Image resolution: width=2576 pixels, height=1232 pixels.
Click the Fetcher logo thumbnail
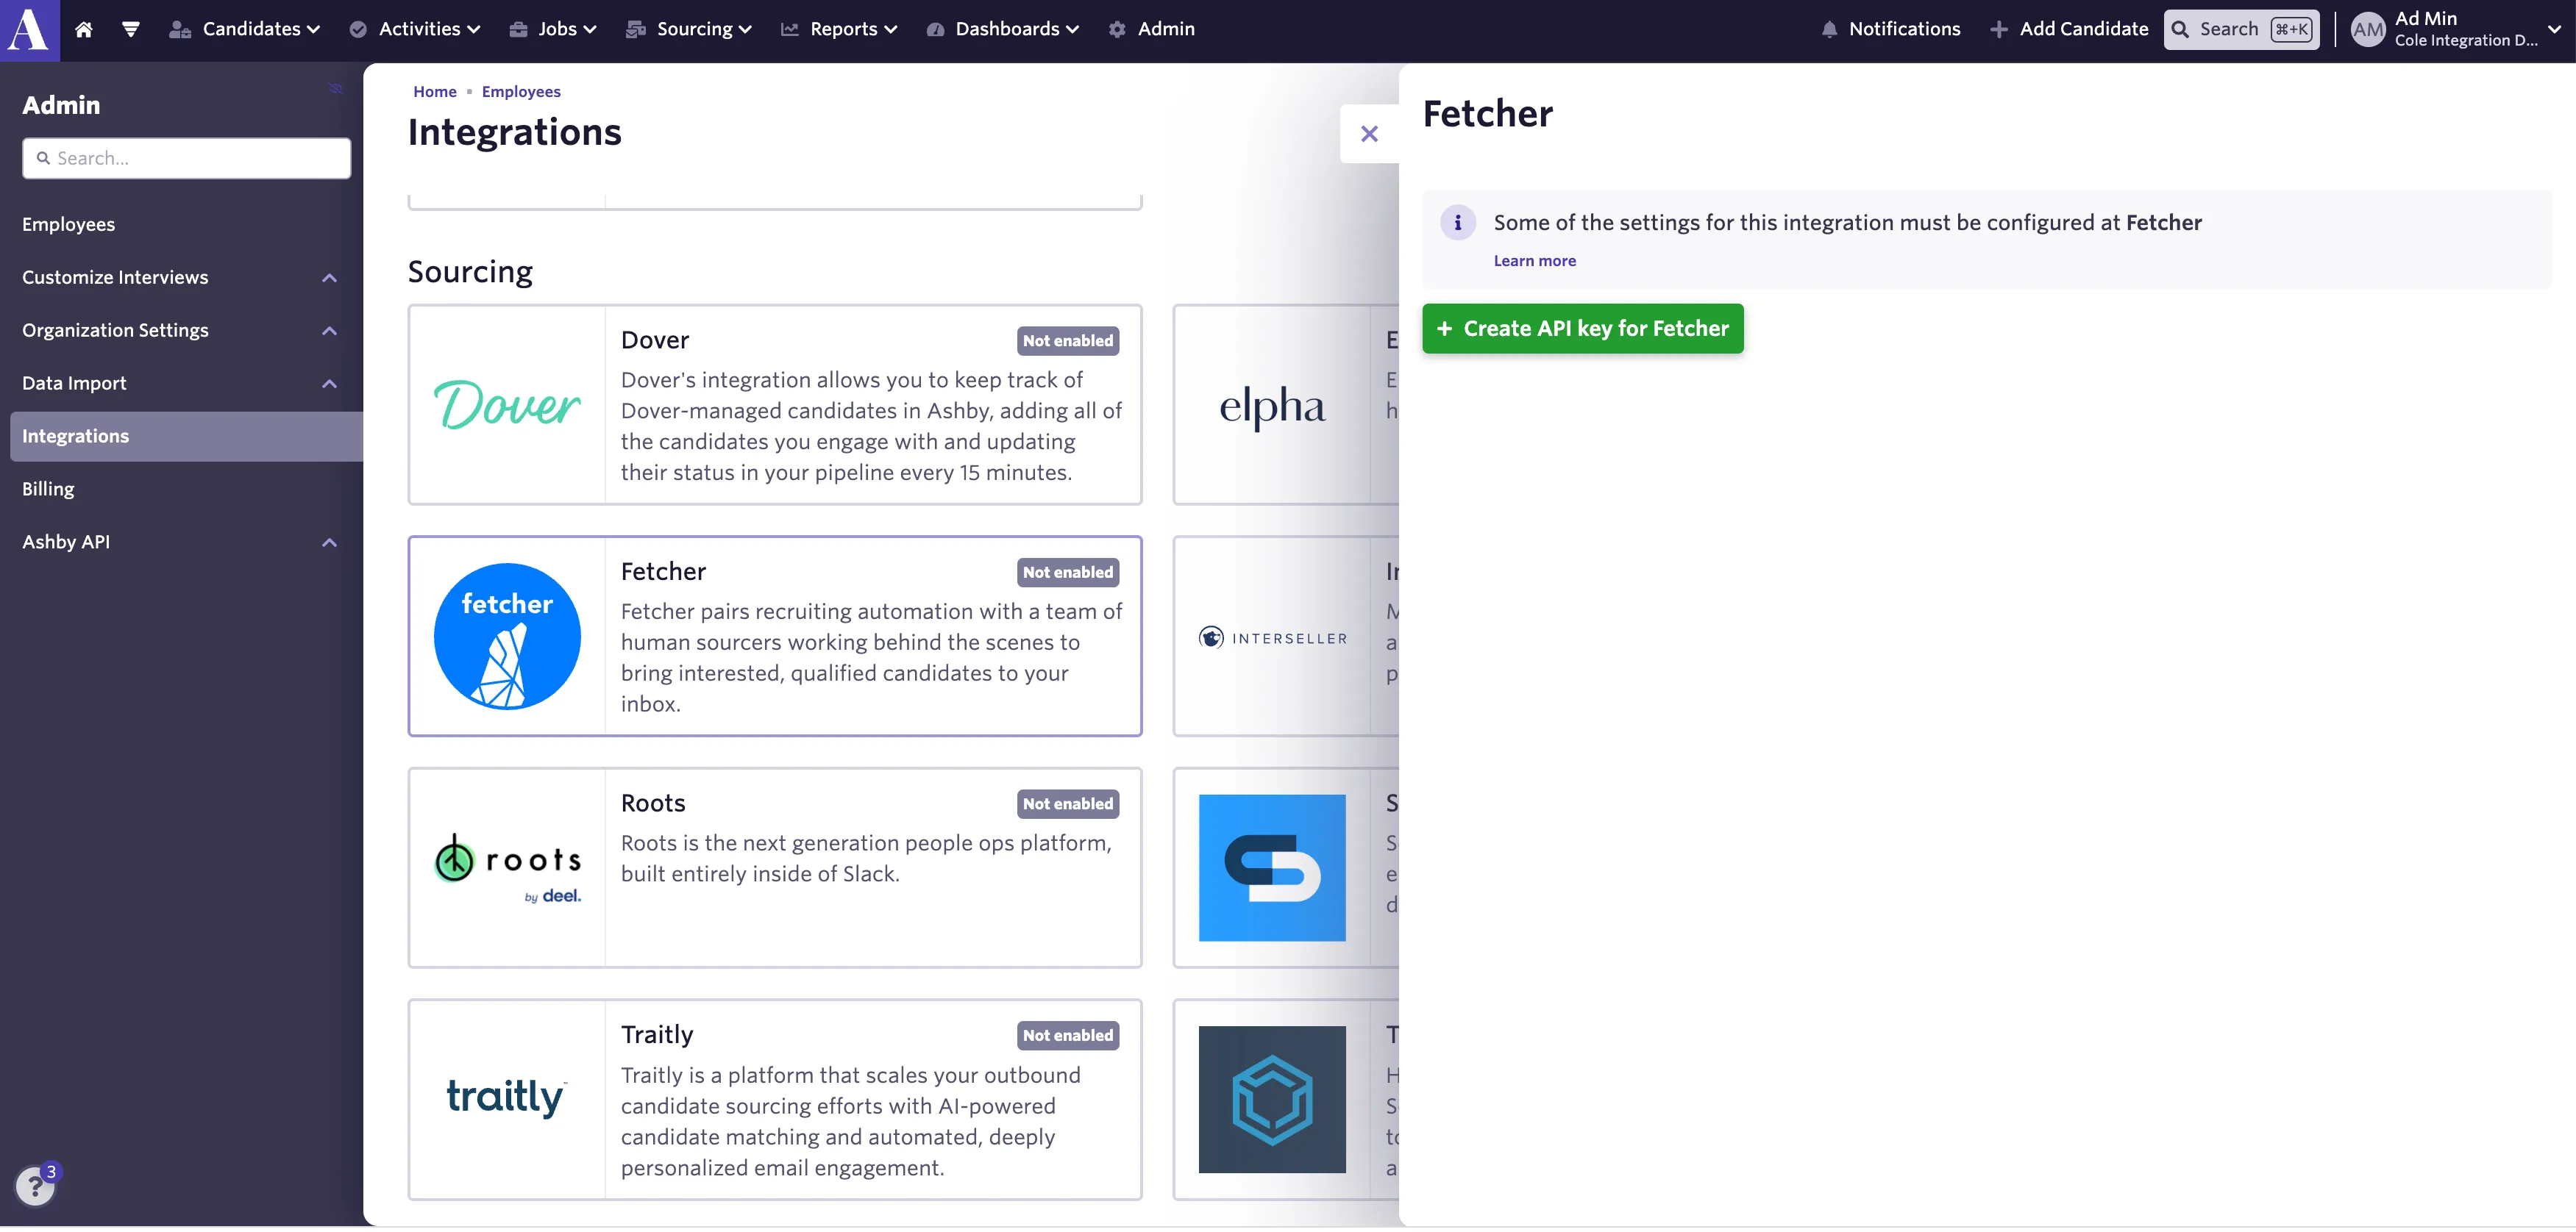(507, 637)
